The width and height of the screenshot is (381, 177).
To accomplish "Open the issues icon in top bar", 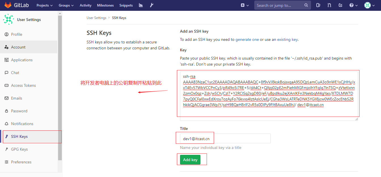I will pos(318,5).
